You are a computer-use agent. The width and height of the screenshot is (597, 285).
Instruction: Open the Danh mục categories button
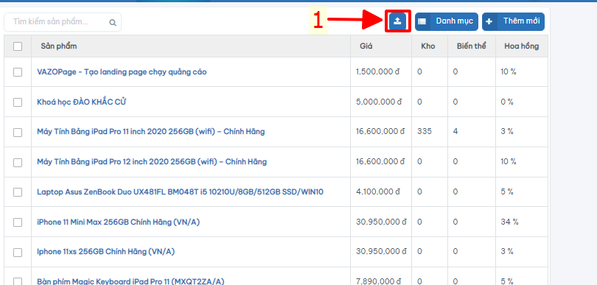[x=446, y=21]
